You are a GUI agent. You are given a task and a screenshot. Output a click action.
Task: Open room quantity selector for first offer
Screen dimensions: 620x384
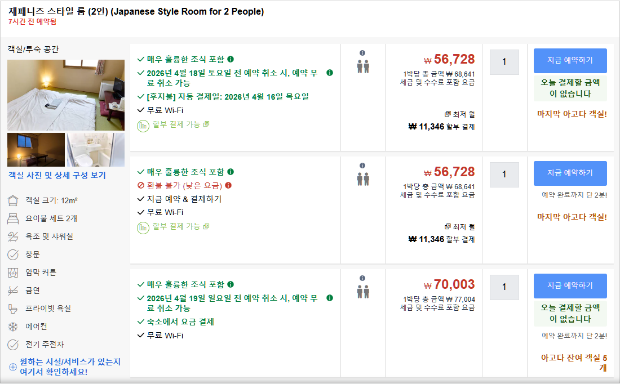[504, 62]
